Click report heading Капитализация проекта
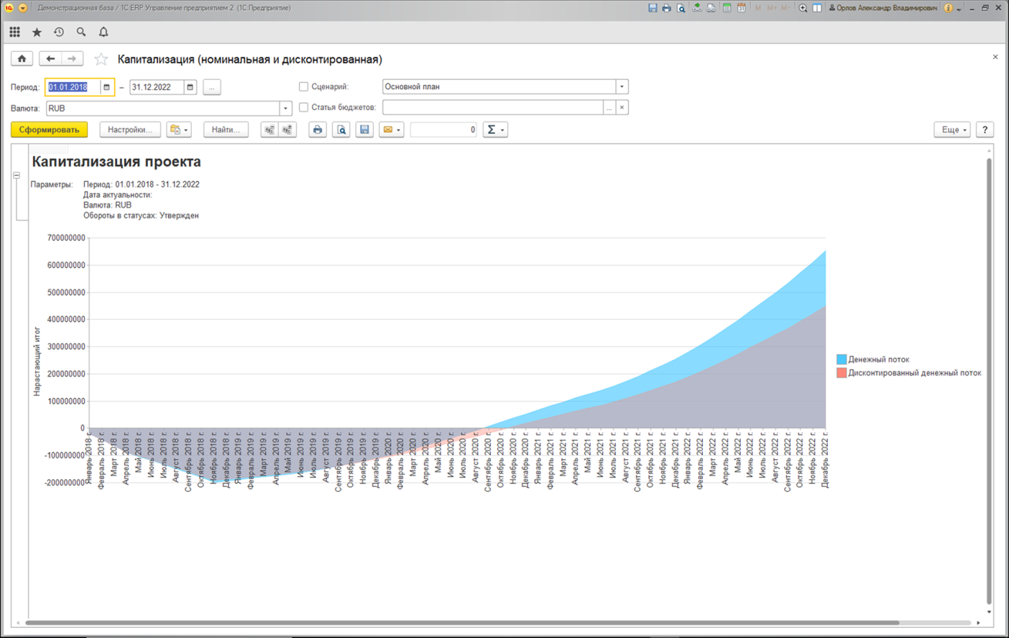Screen dimensions: 1009x638 pyautogui.click(x=116, y=162)
